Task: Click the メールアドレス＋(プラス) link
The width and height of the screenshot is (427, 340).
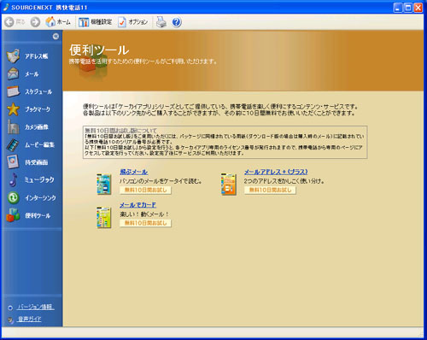Action: (x=276, y=172)
